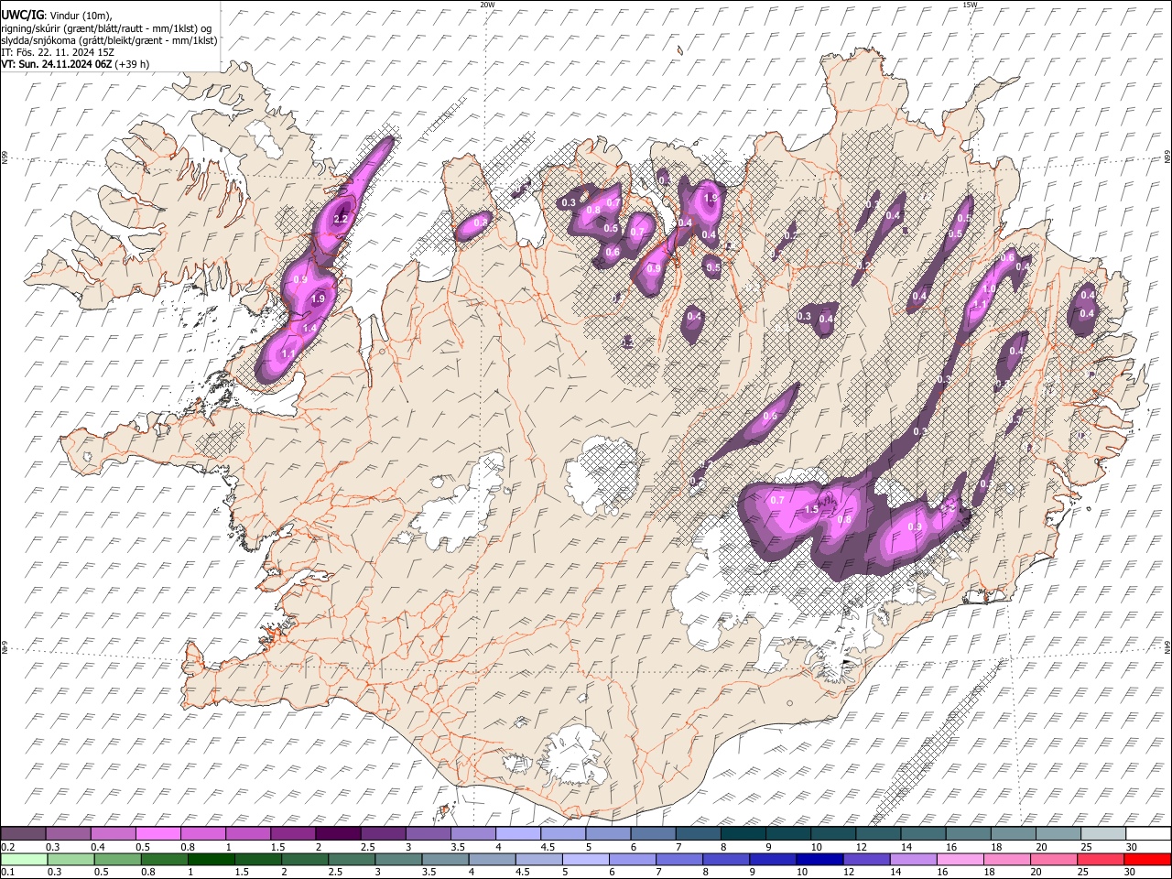
Task: Select the 1.5 value in the southeast snow band
Action: pos(811,510)
